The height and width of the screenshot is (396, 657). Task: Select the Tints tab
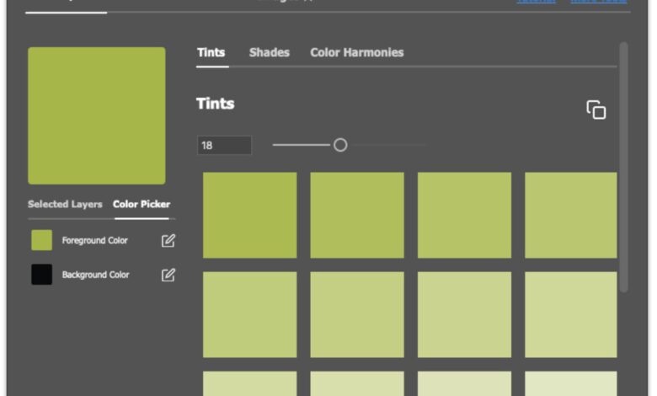coord(211,52)
